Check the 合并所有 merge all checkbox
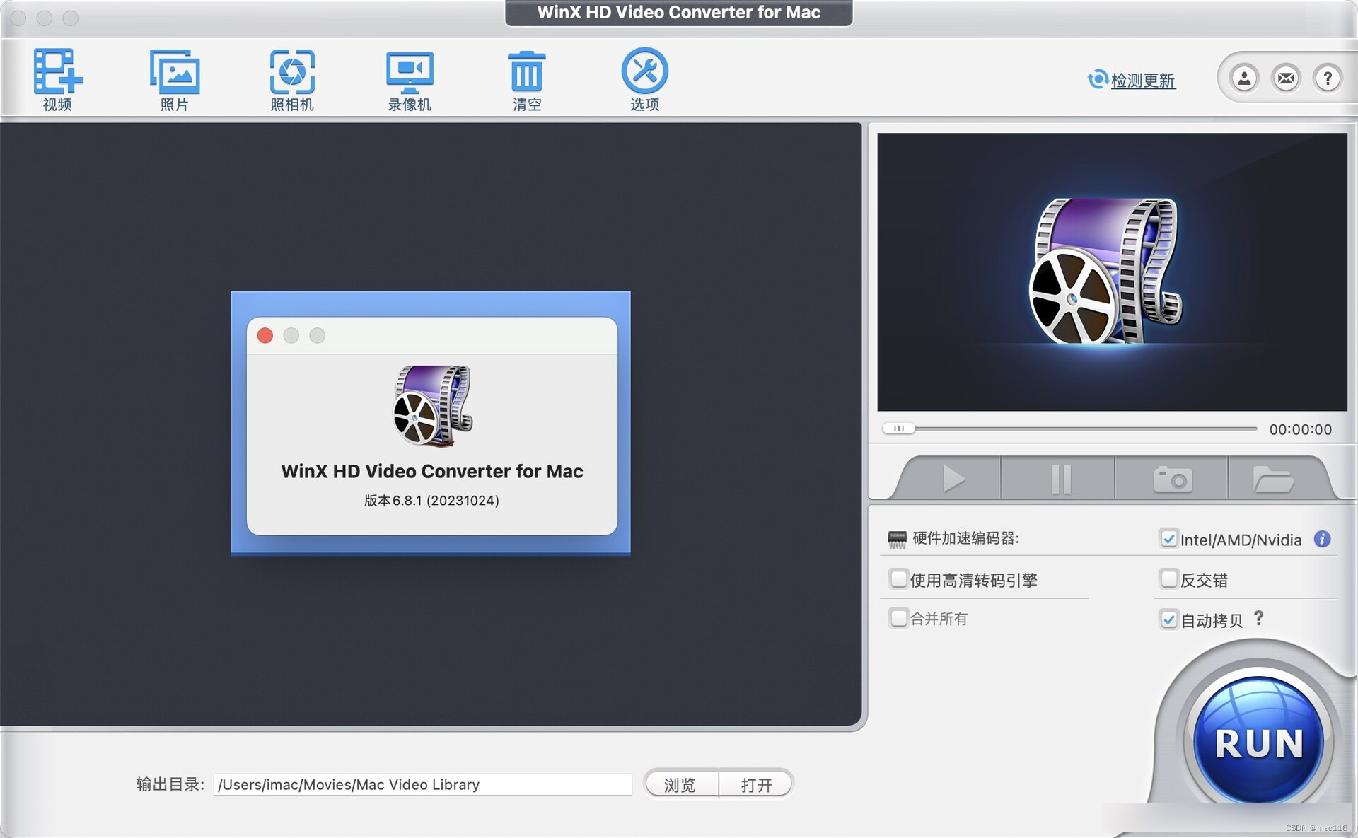 click(x=898, y=618)
